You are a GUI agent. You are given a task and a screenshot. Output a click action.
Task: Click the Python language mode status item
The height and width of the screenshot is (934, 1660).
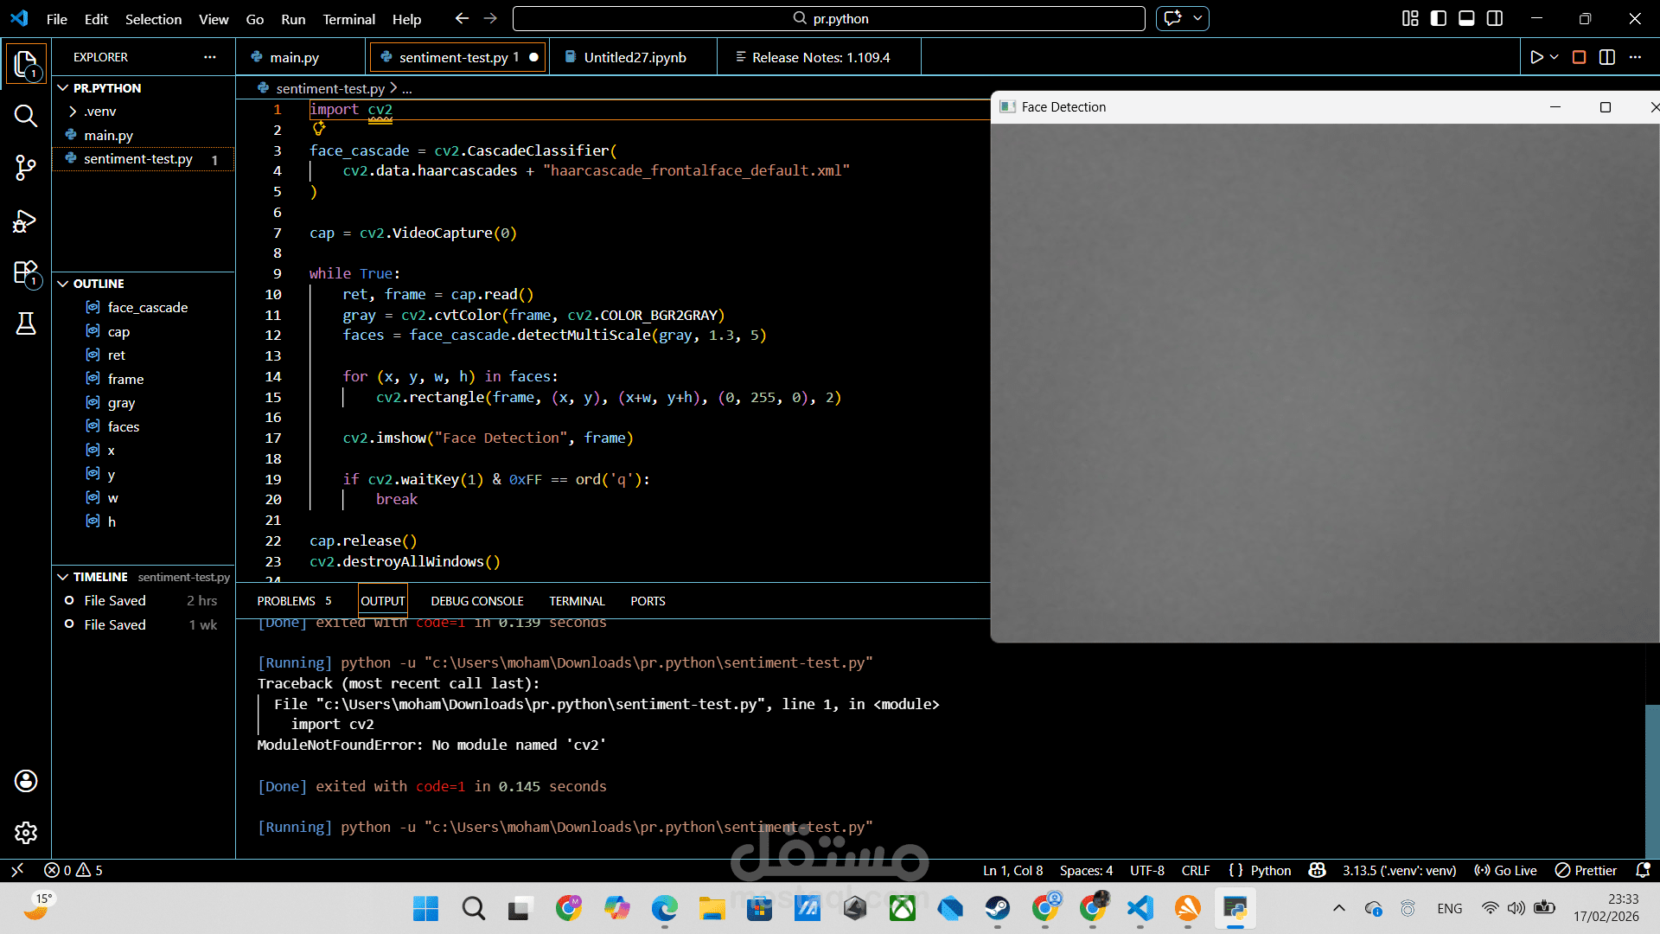click(x=1270, y=871)
